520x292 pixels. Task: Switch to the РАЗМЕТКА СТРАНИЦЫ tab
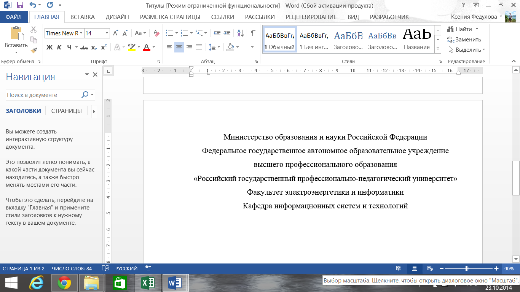point(170,17)
